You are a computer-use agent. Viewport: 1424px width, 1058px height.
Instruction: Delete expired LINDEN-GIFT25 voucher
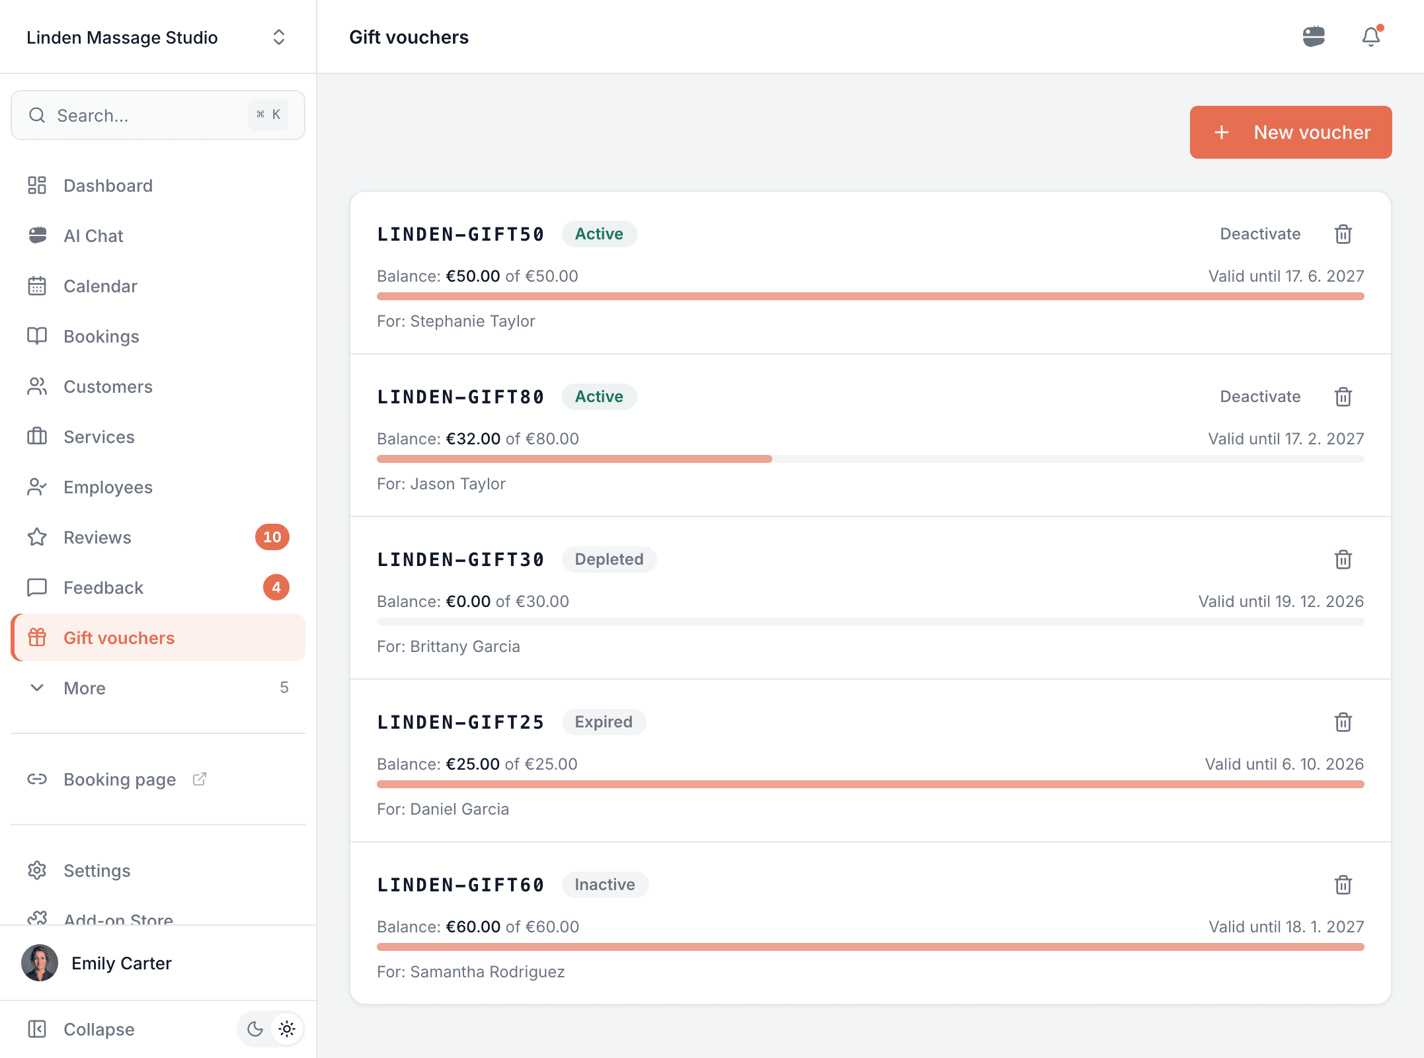(x=1343, y=722)
